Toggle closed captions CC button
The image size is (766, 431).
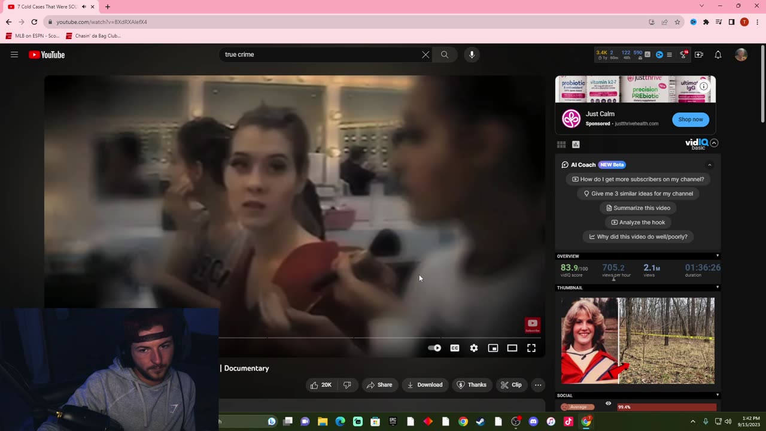point(455,348)
